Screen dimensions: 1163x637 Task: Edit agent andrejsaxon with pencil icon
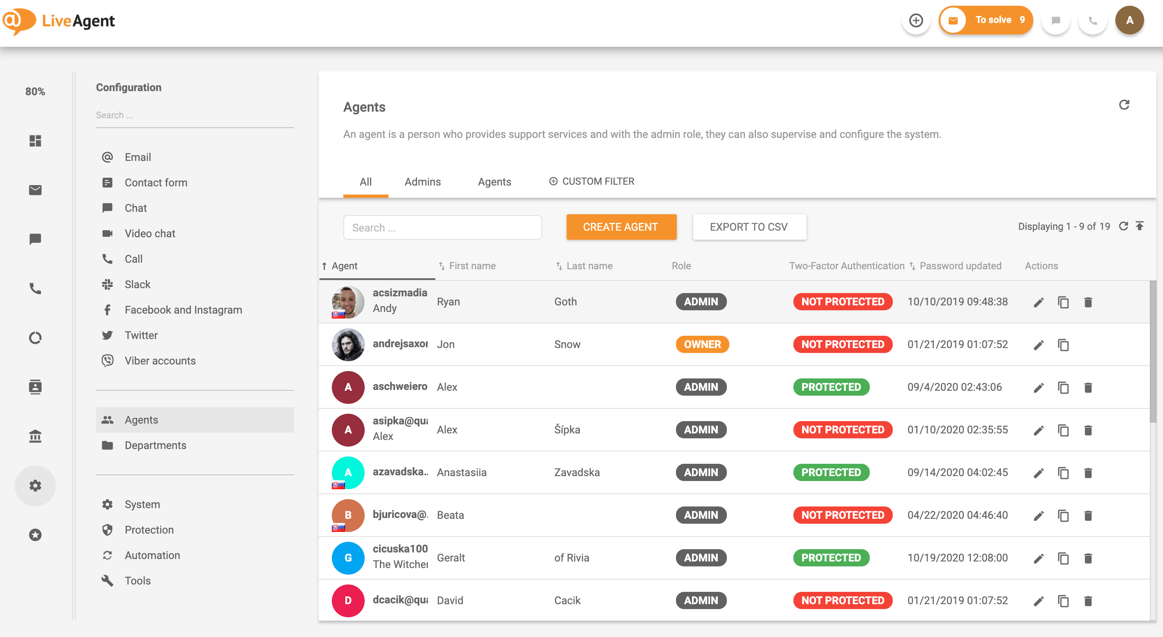click(x=1039, y=345)
